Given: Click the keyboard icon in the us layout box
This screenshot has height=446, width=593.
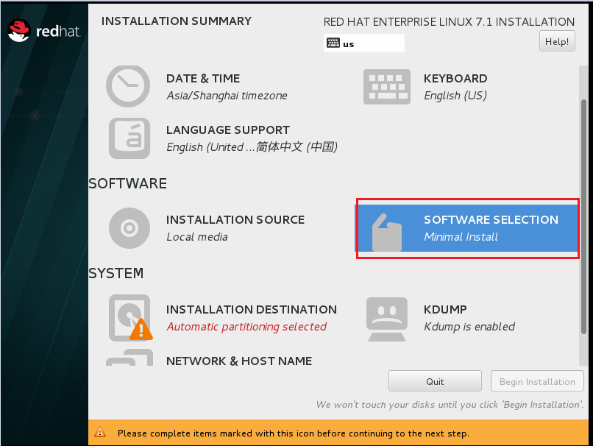Looking at the screenshot, I should (333, 43).
